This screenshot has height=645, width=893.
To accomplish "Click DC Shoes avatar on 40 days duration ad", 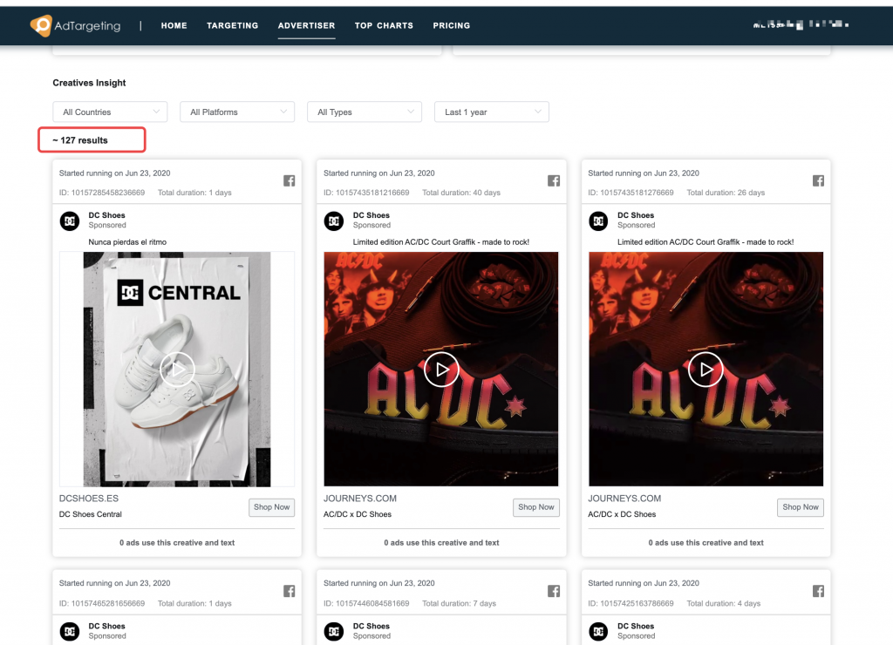I will coord(334,221).
